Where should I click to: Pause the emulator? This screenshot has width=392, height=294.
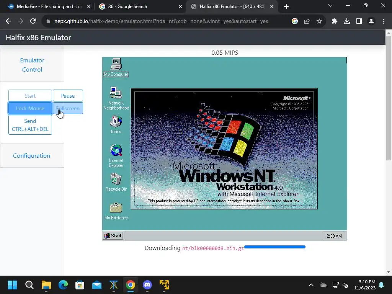tap(68, 96)
